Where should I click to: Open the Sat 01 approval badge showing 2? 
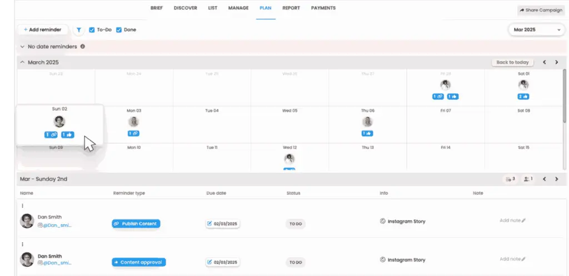pos(523,97)
